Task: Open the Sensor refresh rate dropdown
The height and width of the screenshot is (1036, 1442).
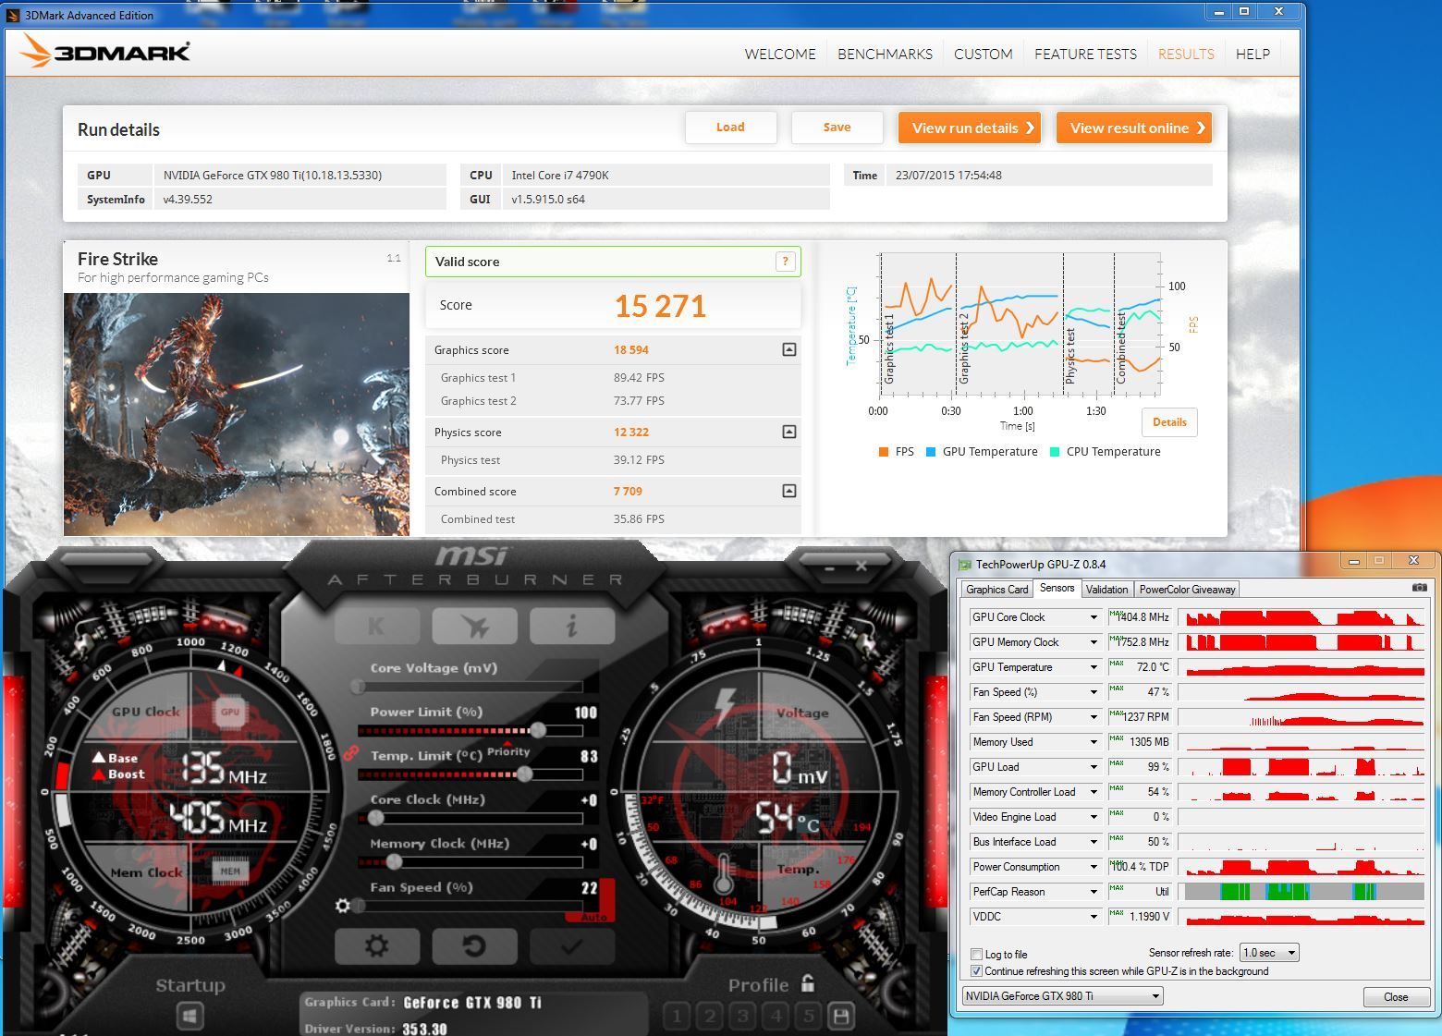Action: [1270, 953]
